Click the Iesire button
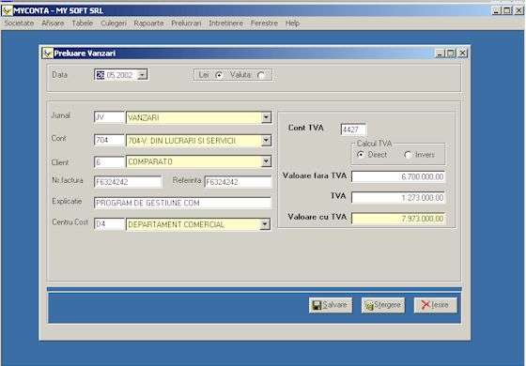 (435, 305)
